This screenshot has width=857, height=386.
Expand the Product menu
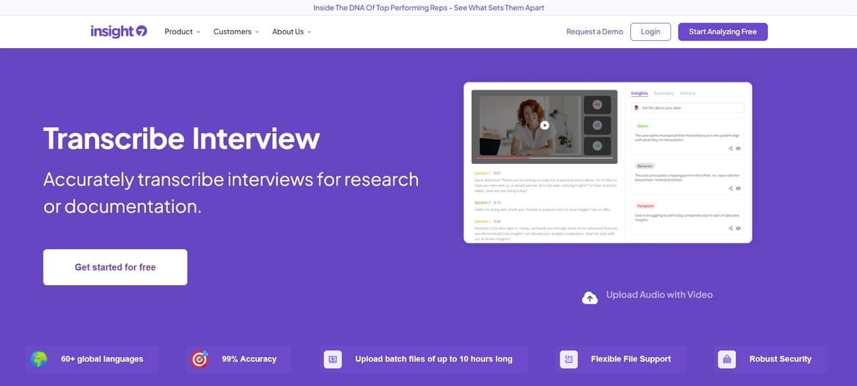[183, 32]
